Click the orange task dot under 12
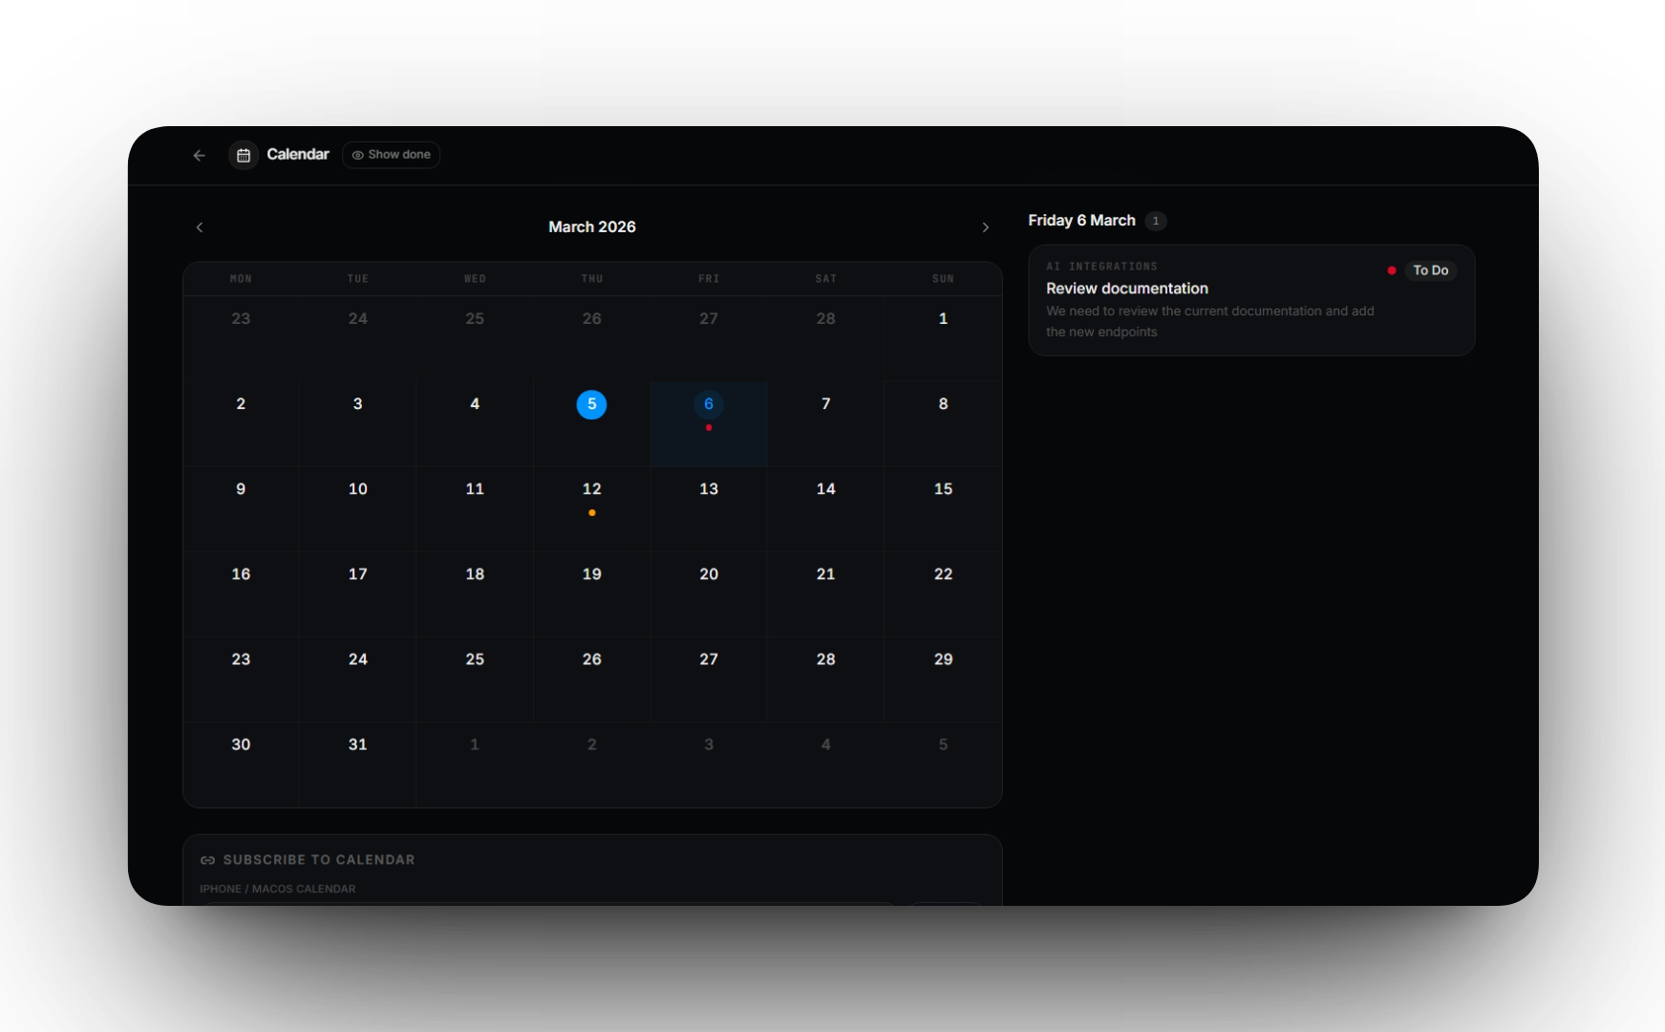 [x=592, y=513]
